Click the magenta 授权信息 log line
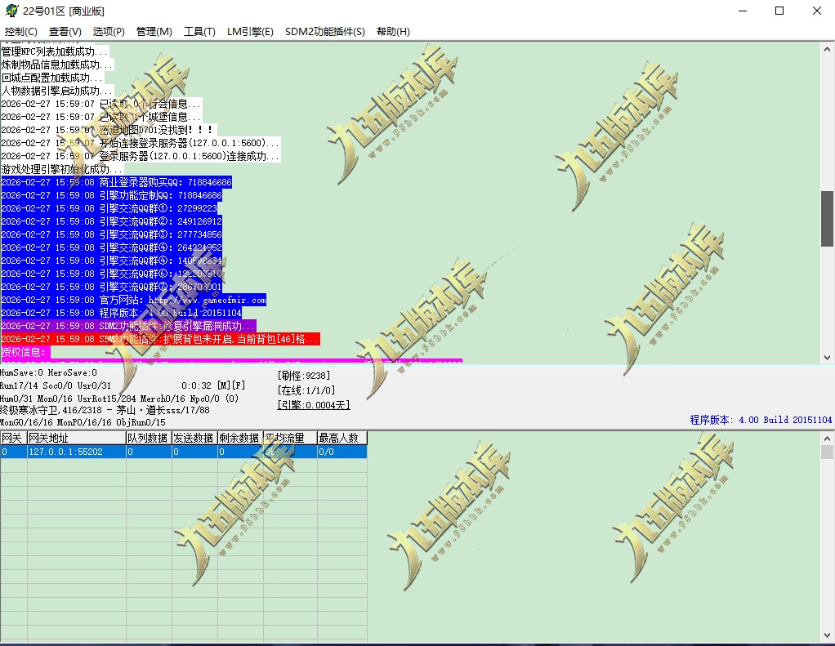The image size is (835, 646). (25, 352)
